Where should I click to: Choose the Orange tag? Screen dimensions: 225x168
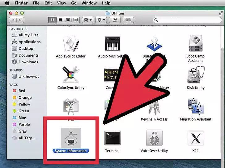click(x=22, y=98)
